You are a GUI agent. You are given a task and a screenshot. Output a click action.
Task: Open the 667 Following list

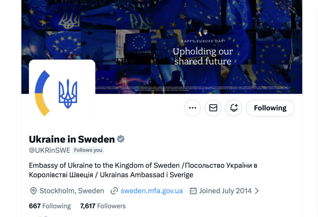point(50,206)
